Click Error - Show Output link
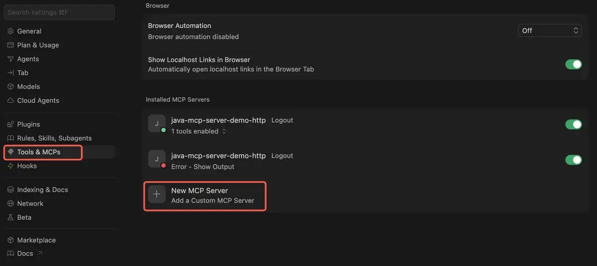Screen dimensions: 597x266 coord(202,167)
